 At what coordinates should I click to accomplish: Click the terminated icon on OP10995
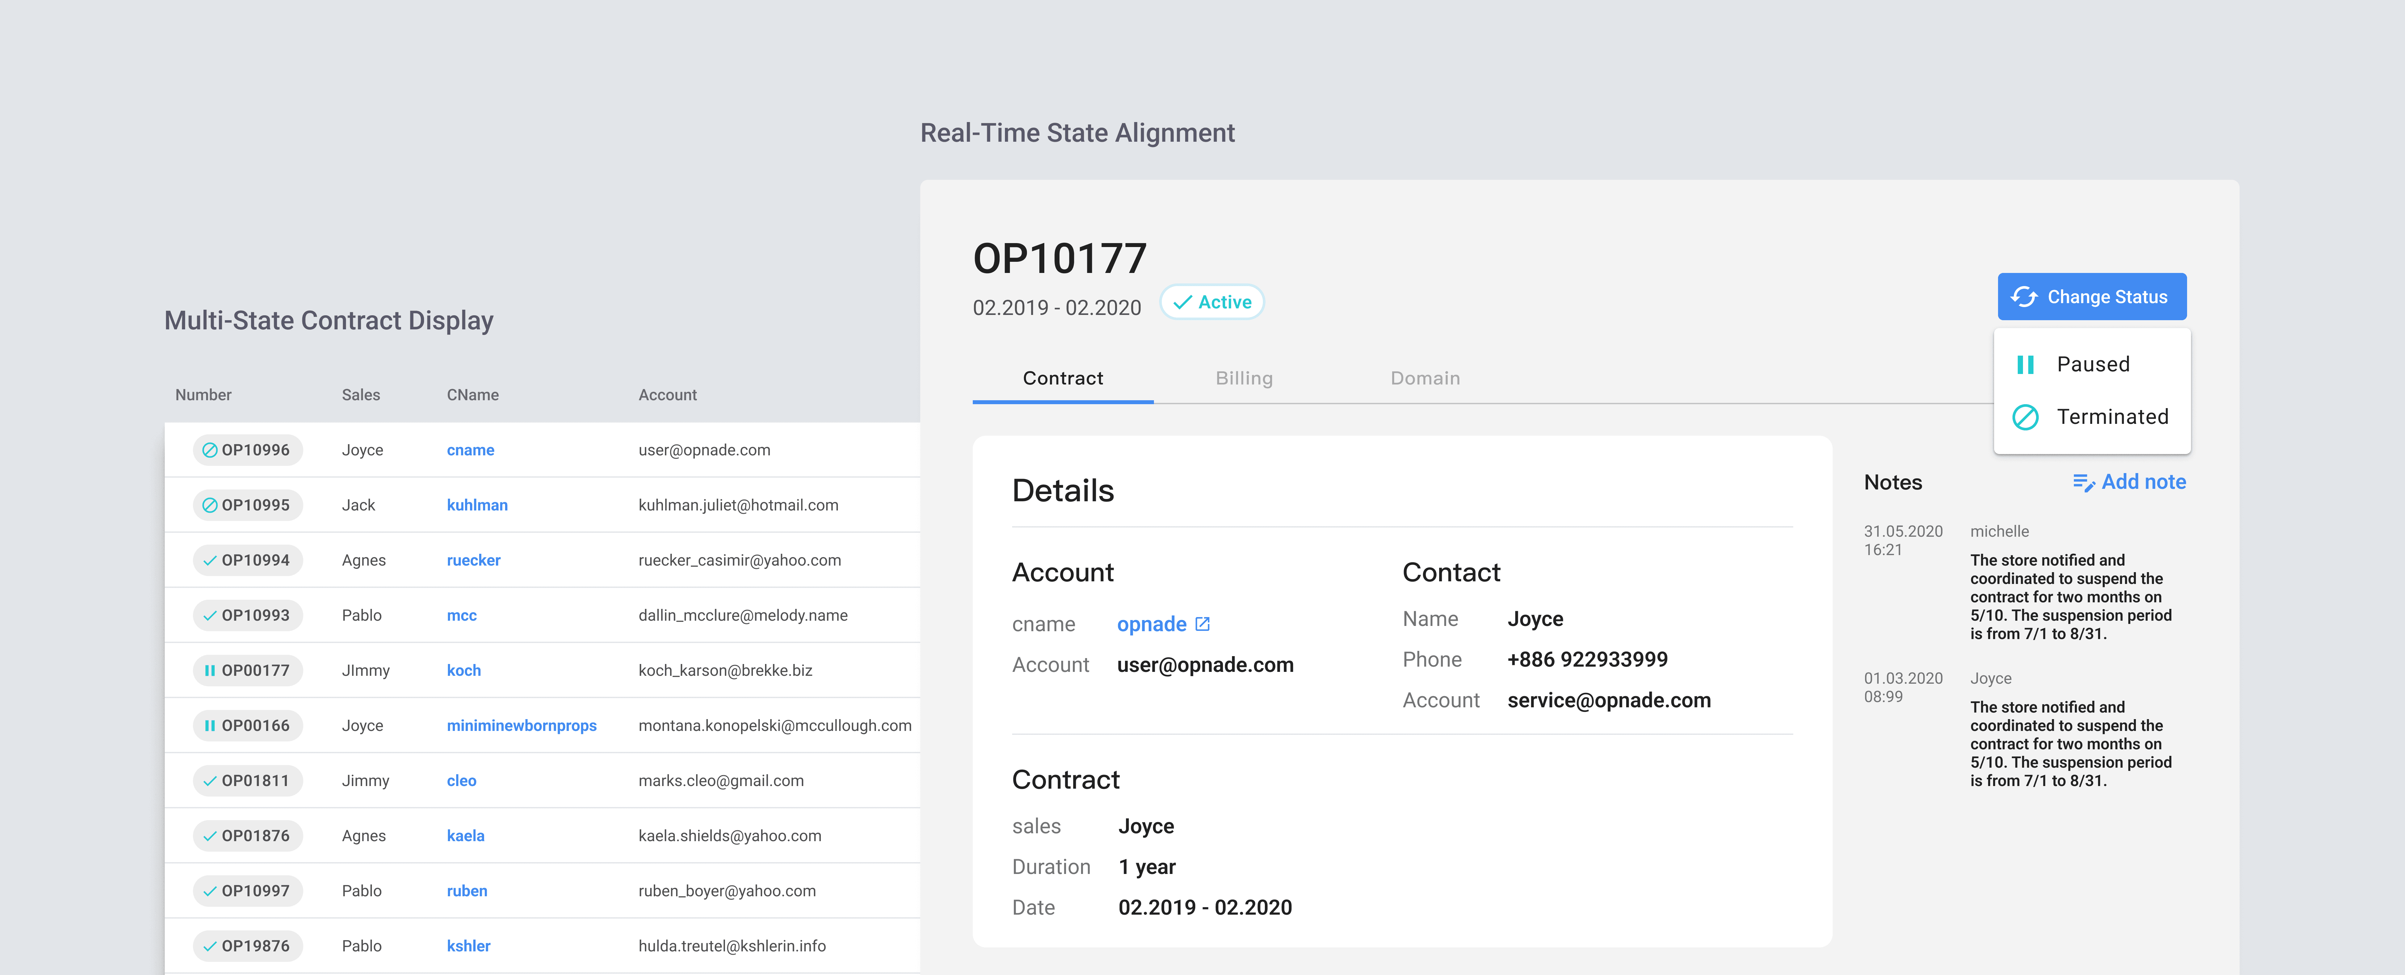click(x=210, y=505)
